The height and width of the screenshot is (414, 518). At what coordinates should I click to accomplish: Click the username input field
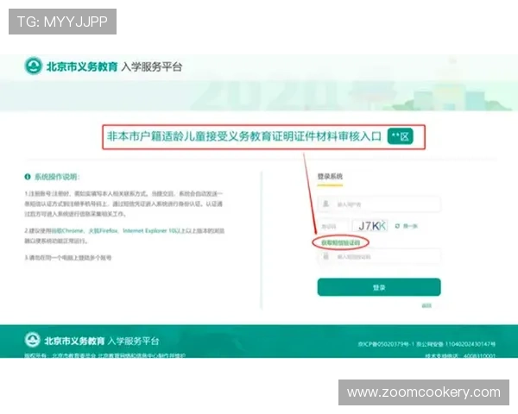pyautogui.click(x=379, y=204)
